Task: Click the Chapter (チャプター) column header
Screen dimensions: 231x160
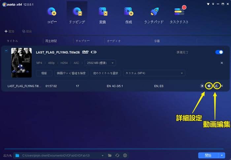Action: pos(82,41)
